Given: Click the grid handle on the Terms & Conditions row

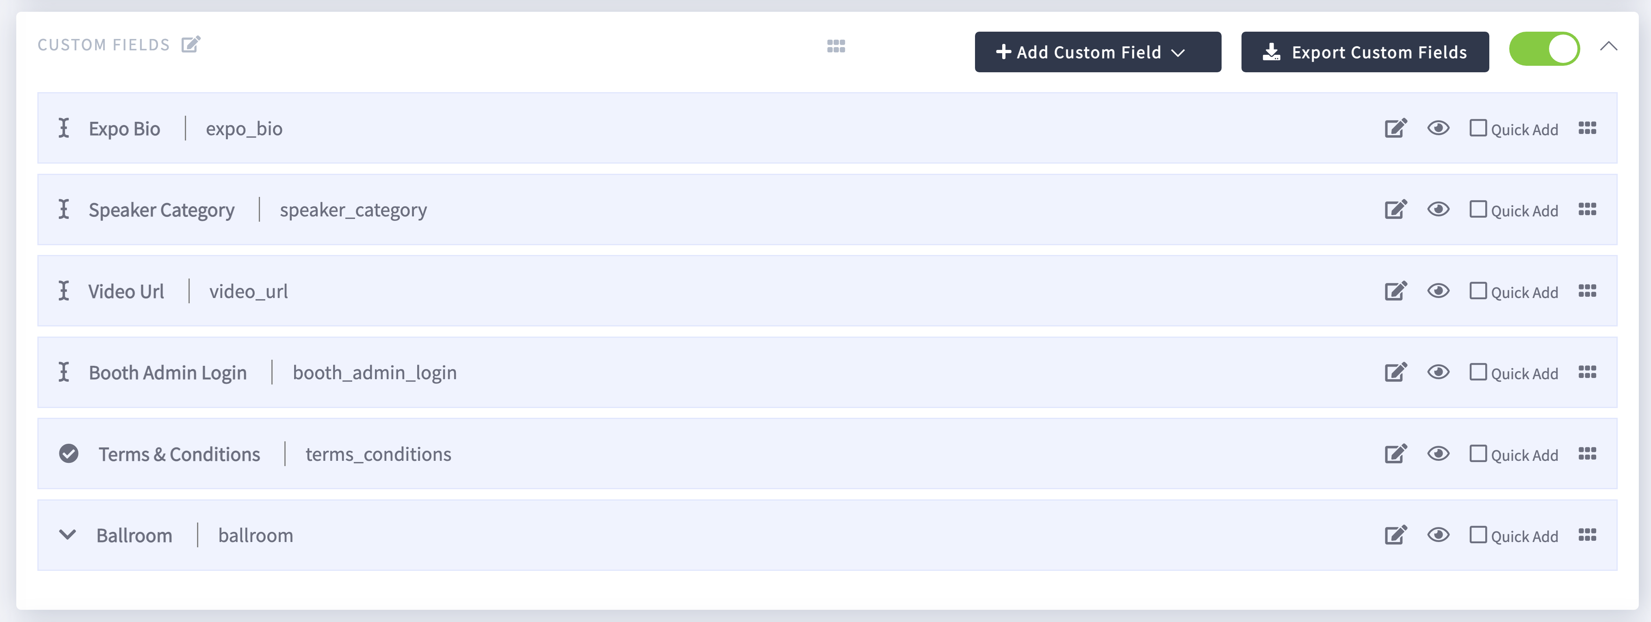Looking at the screenshot, I should click(1588, 454).
